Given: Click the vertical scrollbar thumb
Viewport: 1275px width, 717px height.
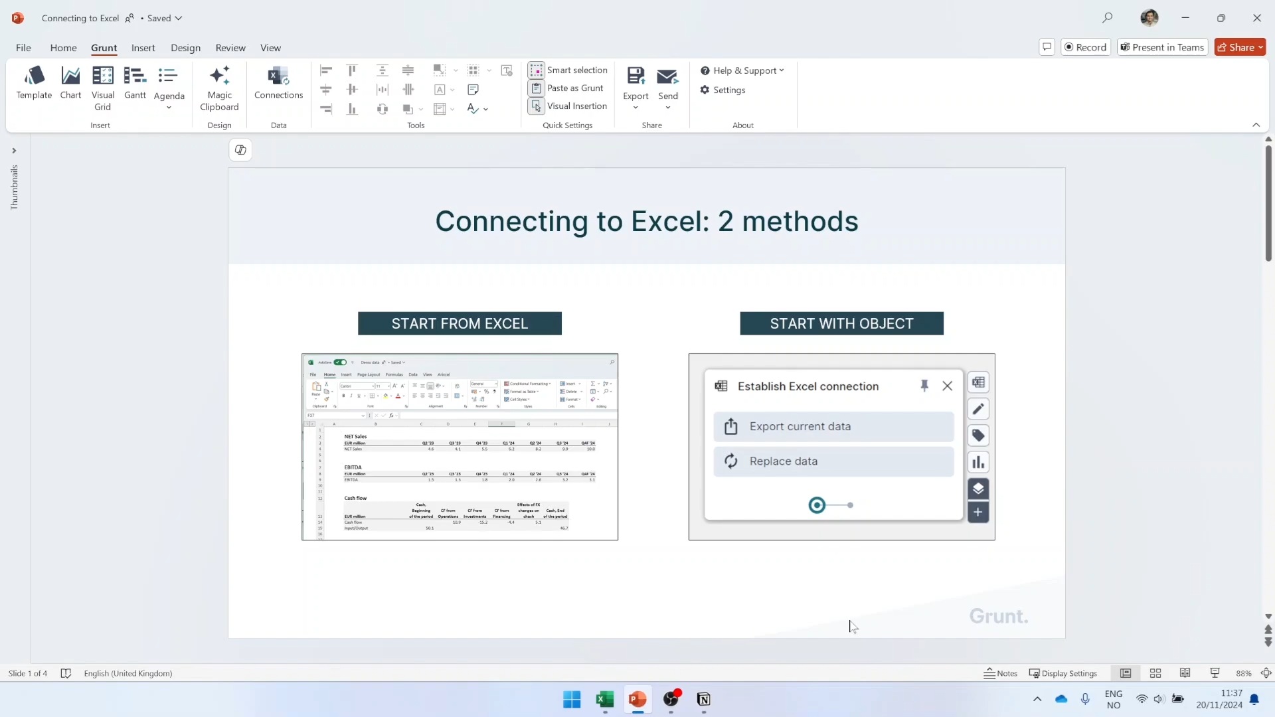Looking at the screenshot, I should pyautogui.click(x=1268, y=203).
